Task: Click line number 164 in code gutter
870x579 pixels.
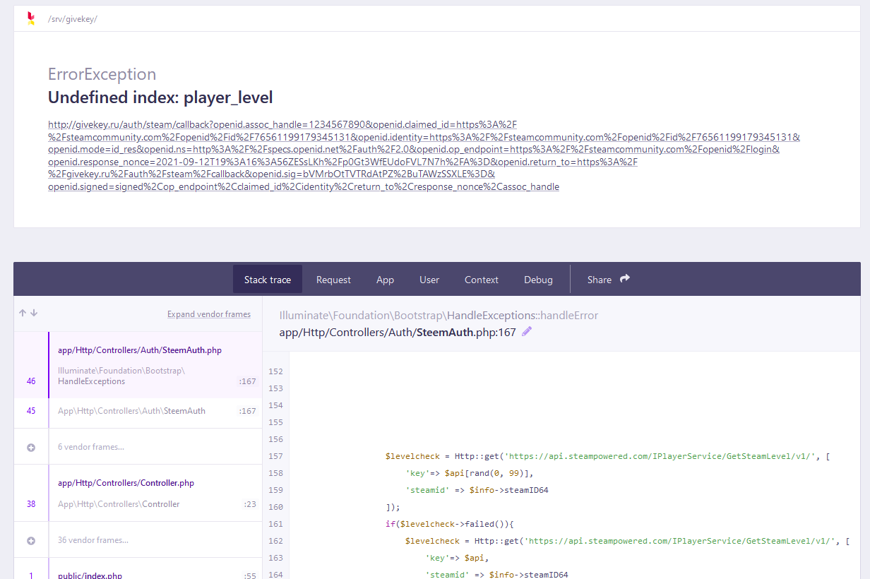Action: tap(275, 575)
